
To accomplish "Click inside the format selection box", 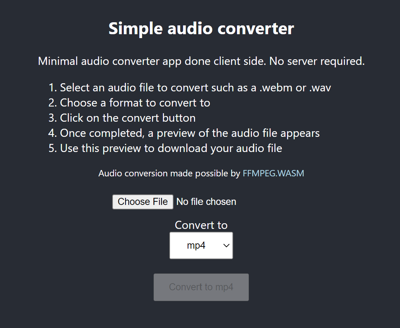I will click(x=201, y=245).
